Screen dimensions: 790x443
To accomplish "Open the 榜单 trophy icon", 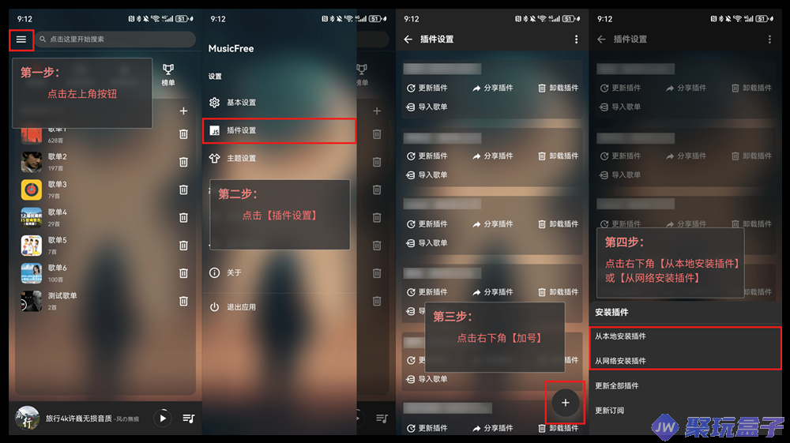I will (168, 74).
